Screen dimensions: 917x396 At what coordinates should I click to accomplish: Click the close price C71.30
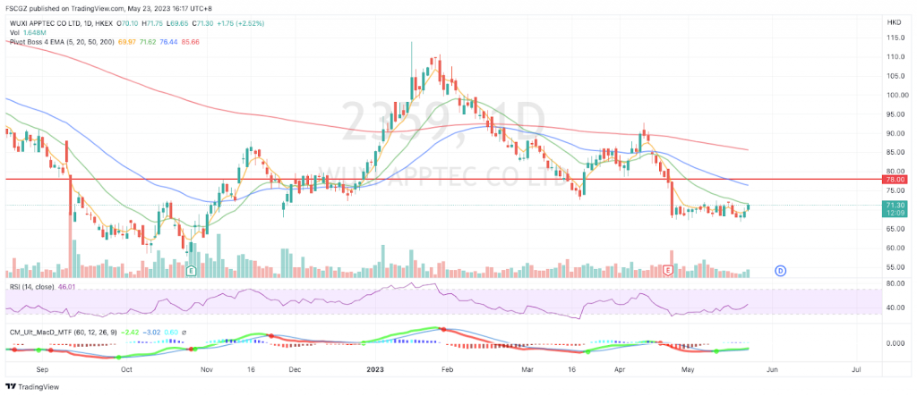point(201,24)
